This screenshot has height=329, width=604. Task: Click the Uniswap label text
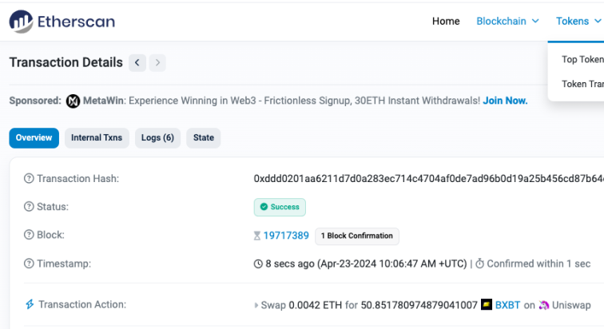click(x=571, y=305)
